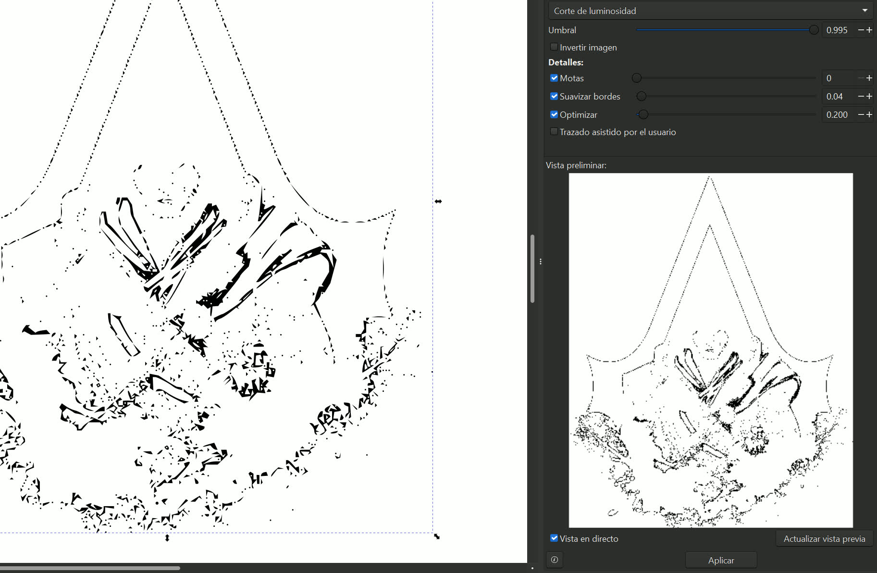The image size is (877, 573).
Task: Click the Motas slider handle
Action: tap(637, 78)
